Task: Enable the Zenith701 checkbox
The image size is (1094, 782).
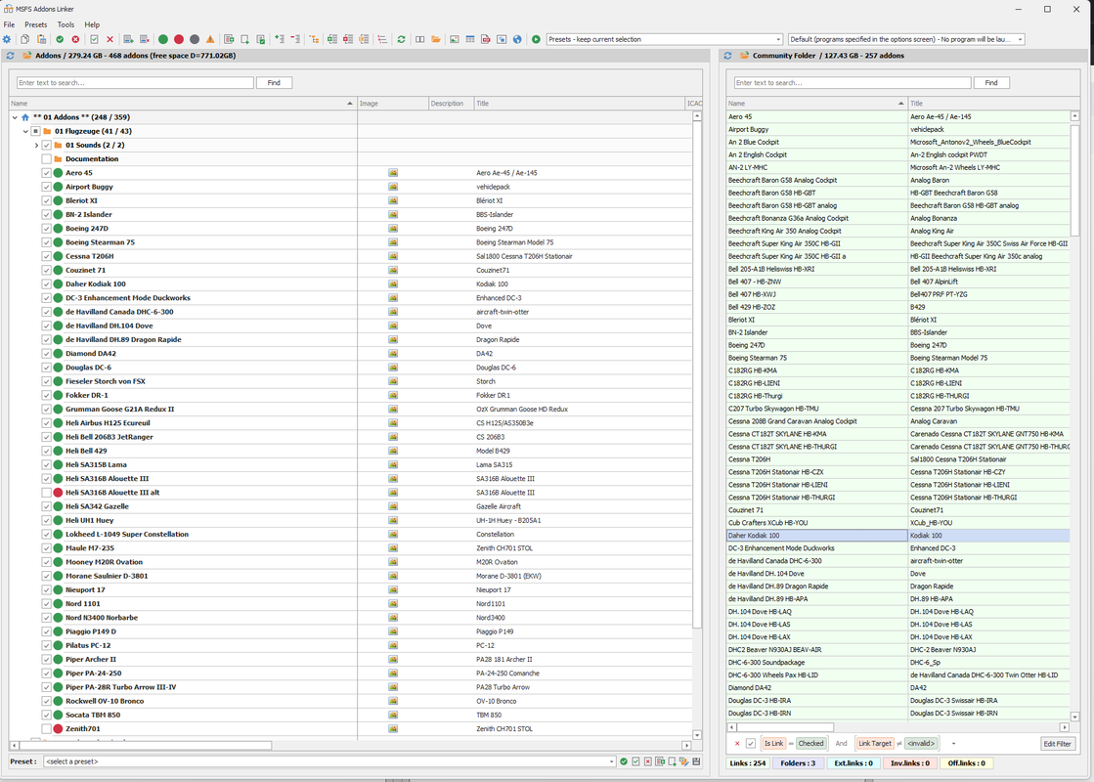Action: (x=47, y=729)
